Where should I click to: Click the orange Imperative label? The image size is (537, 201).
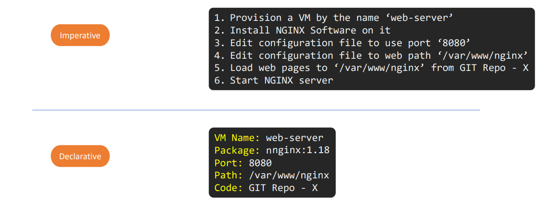pos(80,35)
